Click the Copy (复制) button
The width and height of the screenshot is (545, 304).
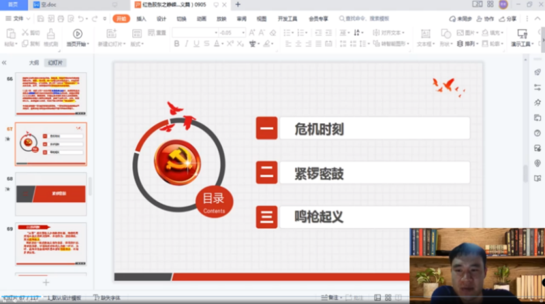tap(31, 44)
